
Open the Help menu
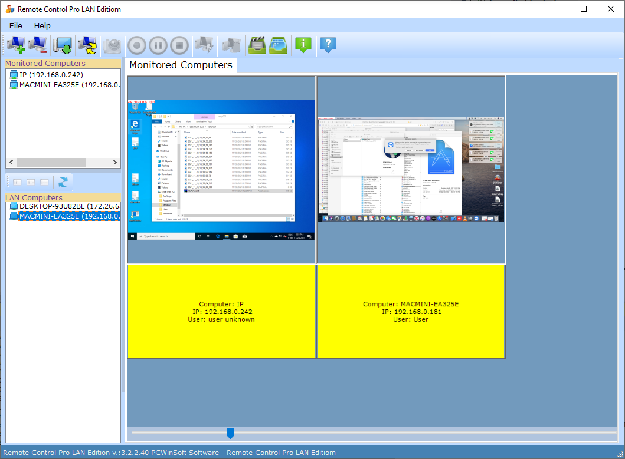pos(42,25)
